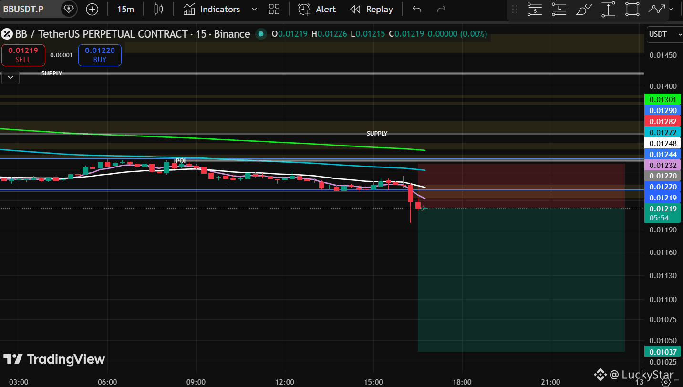Expand the Indicators favorites dropdown arrow
The height and width of the screenshot is (387, 683).
pos(254,9)
